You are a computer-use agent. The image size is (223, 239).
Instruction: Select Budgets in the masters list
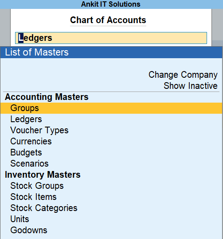point(111,152)
